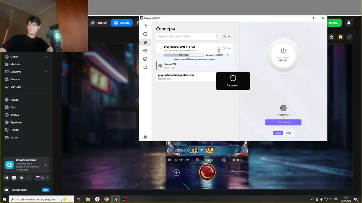Open three-dot menu of Playfortuna VPN #16708
Image resolution: width=362 pixels, height=203 pixels.
(230, 48)
